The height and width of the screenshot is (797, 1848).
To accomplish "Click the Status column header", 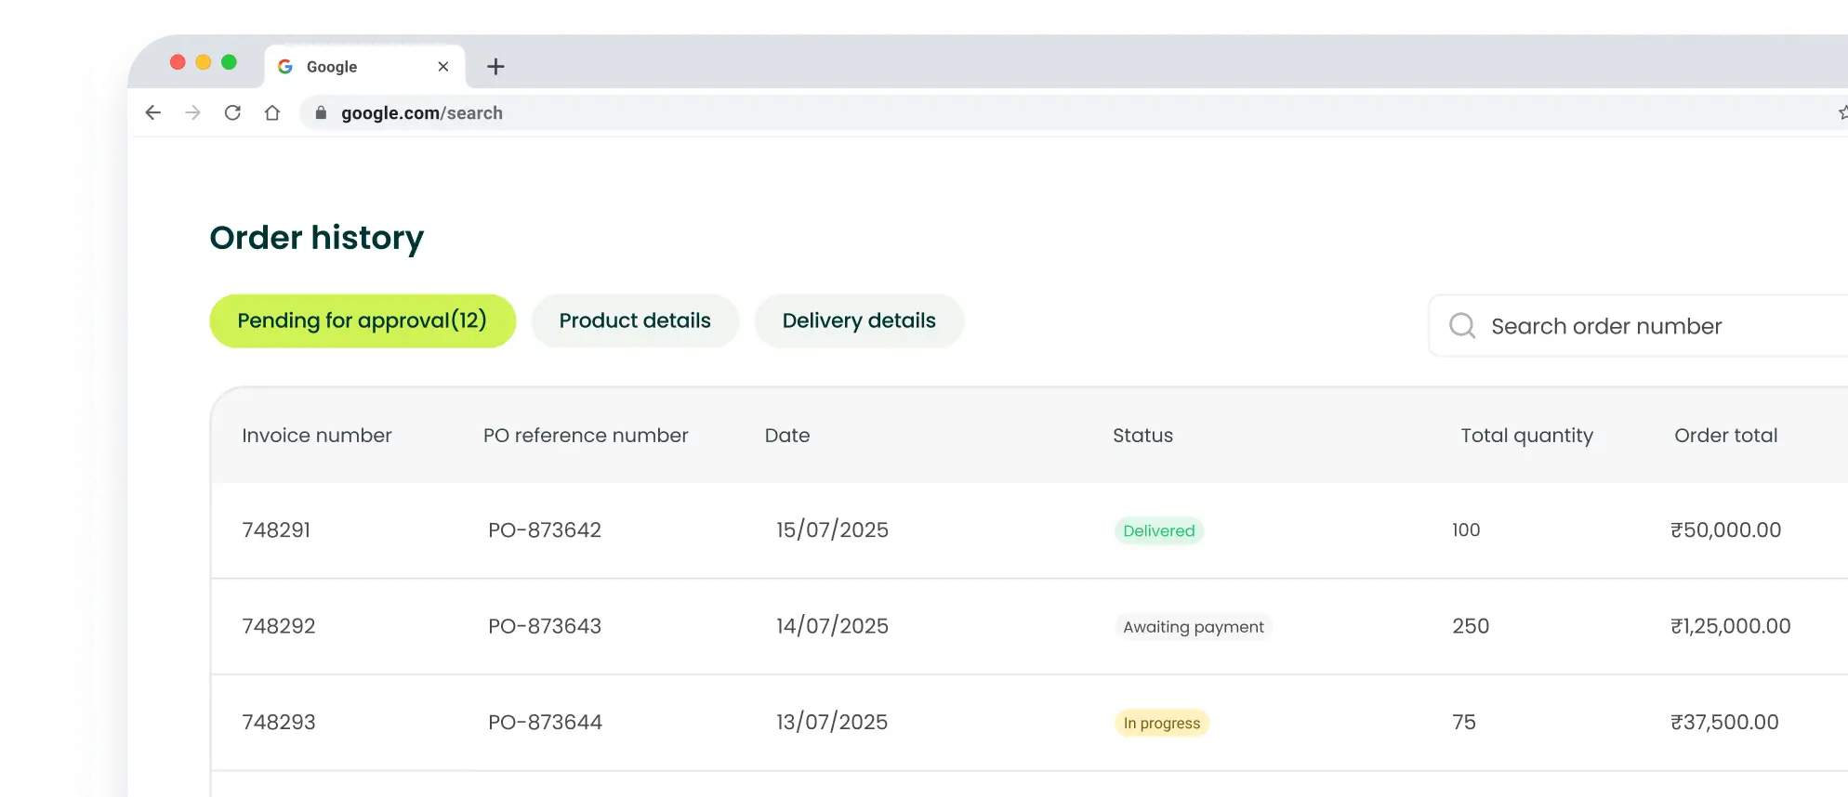I will [1142, 435].
